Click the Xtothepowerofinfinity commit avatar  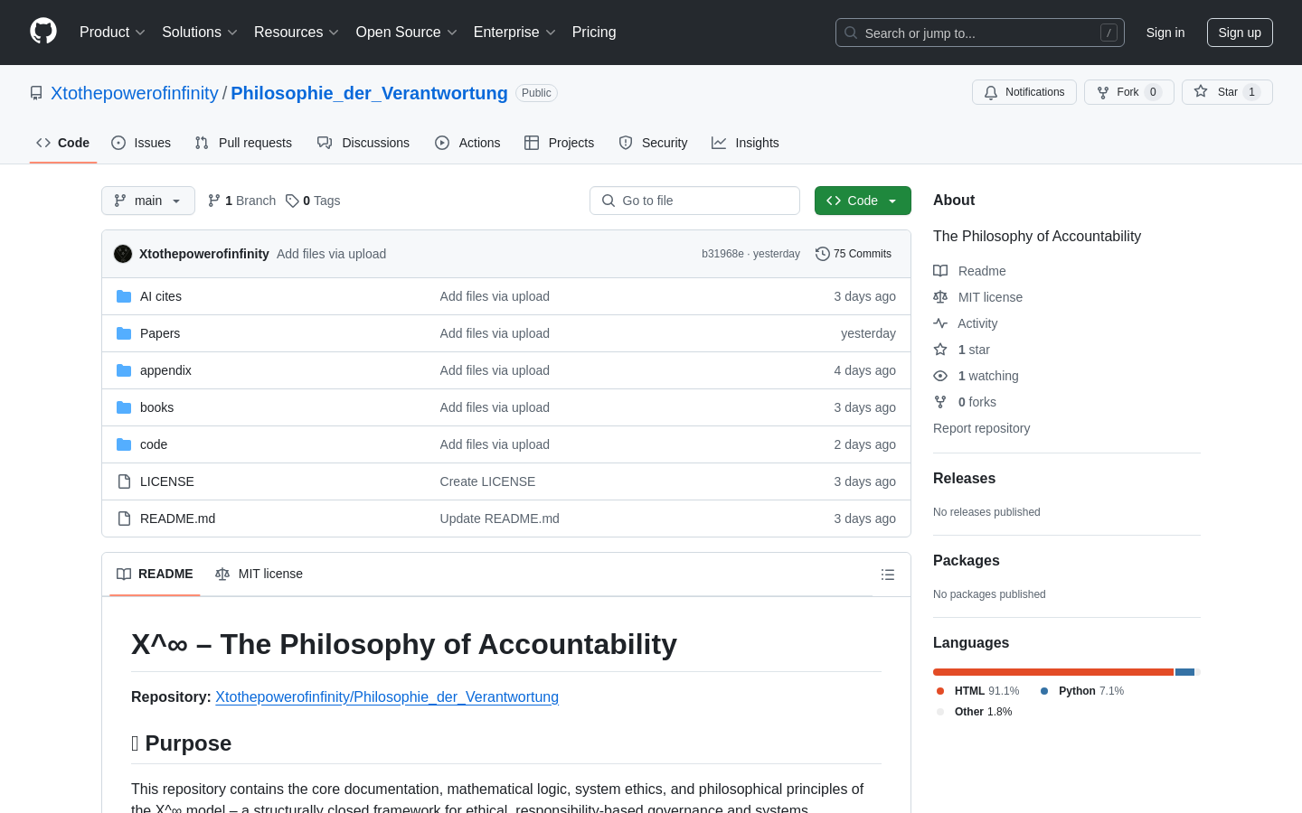point(123,254)
